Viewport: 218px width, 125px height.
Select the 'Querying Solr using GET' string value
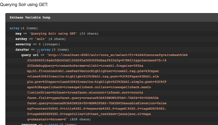[x=53, y=34]
